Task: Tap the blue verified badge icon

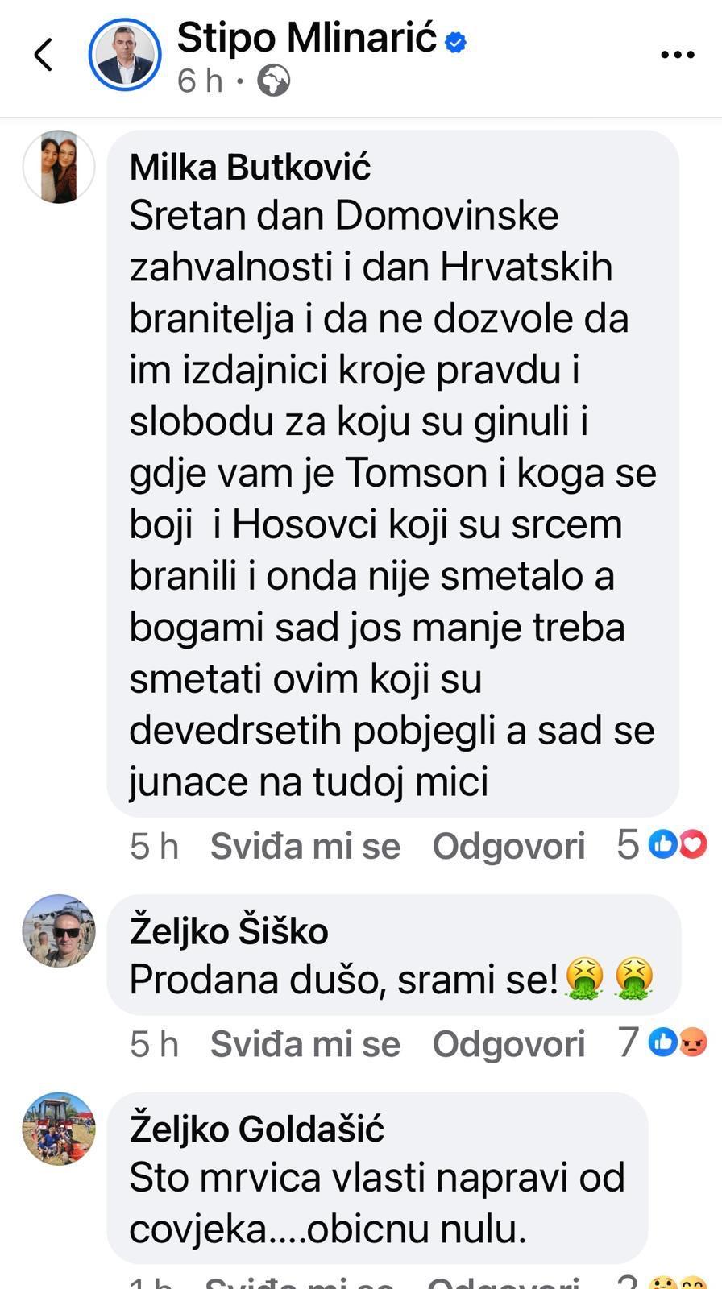Action: pyautogui.click(x=456, y=41)
